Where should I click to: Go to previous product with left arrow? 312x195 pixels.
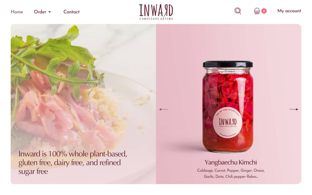tap(163, 109)
